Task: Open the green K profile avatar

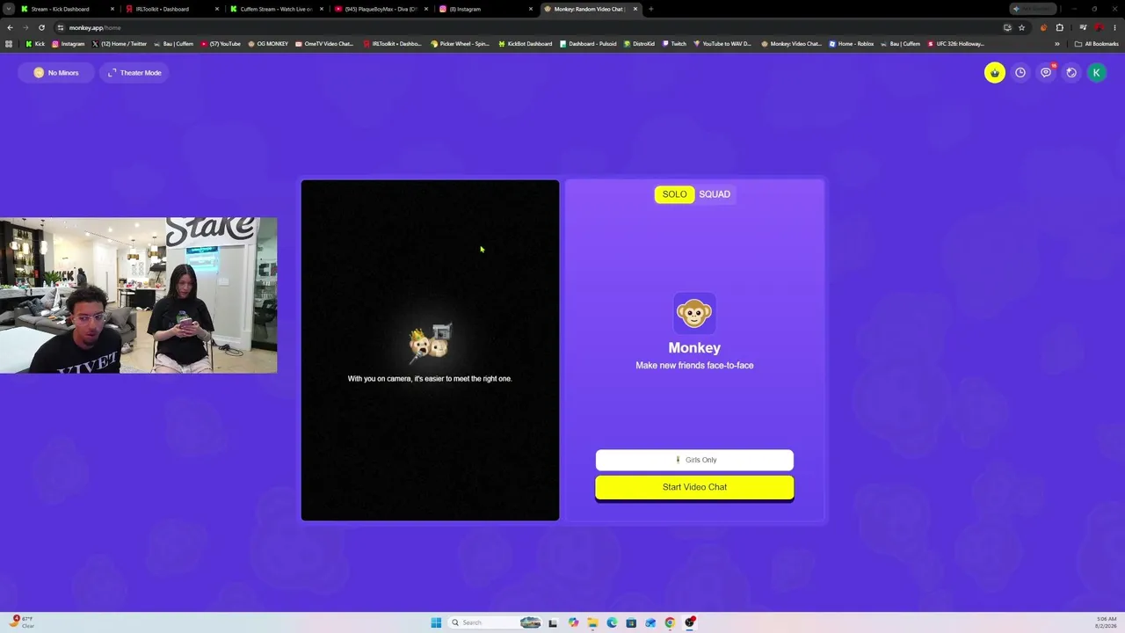Action: pos(1097,73)
